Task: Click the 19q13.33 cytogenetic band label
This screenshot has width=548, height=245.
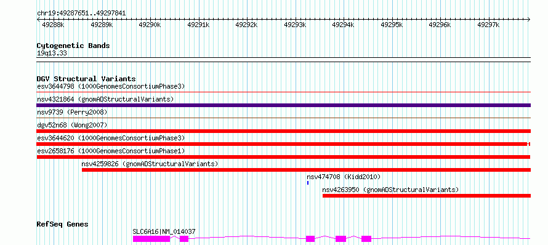Action: 52,53
